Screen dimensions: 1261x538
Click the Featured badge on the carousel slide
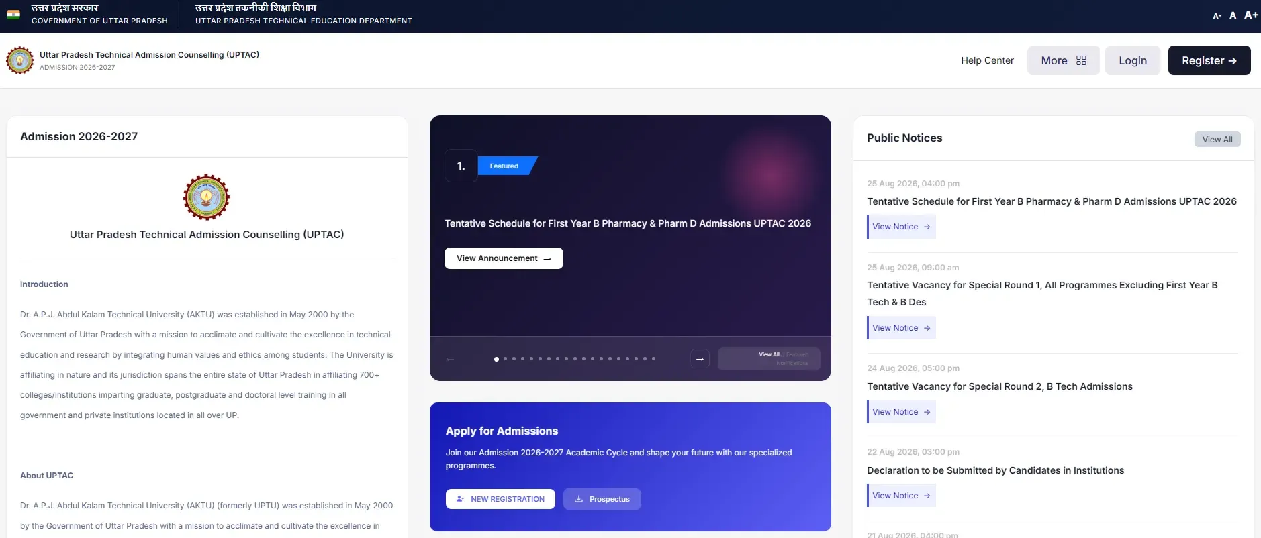click(506, 166)
